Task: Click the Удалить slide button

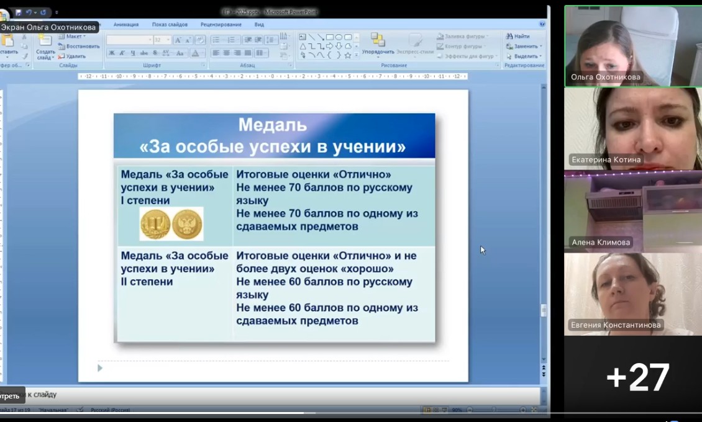Action: (x=71, y=56)
